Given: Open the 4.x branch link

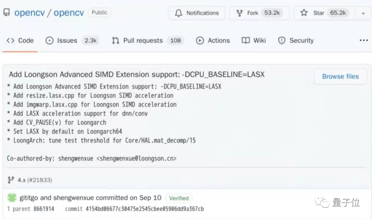Looking at the screenshot, I should click(21, 180).
